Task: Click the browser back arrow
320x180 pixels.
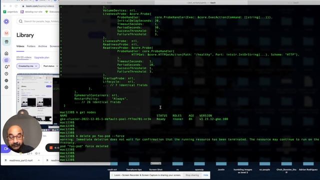Action: pyautogui.click(x=4, y=6)
